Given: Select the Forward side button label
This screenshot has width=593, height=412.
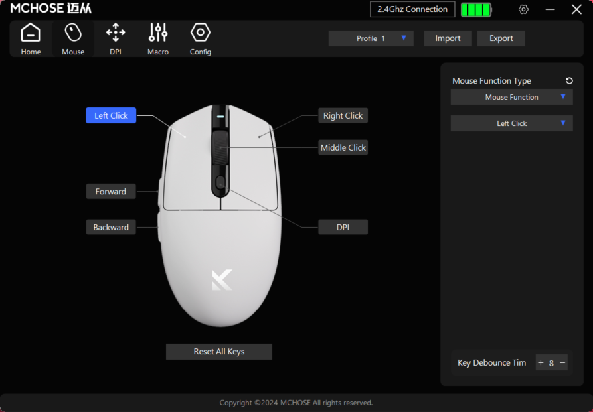Looking at the screenshot, I should [x=111, y=192].
